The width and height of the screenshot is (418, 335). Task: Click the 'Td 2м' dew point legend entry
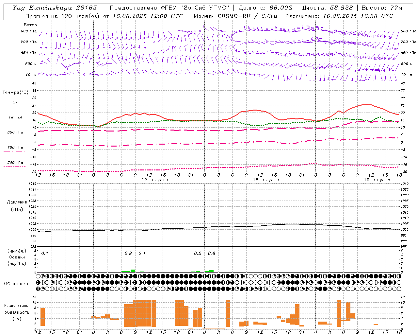(x=15, y=119)
